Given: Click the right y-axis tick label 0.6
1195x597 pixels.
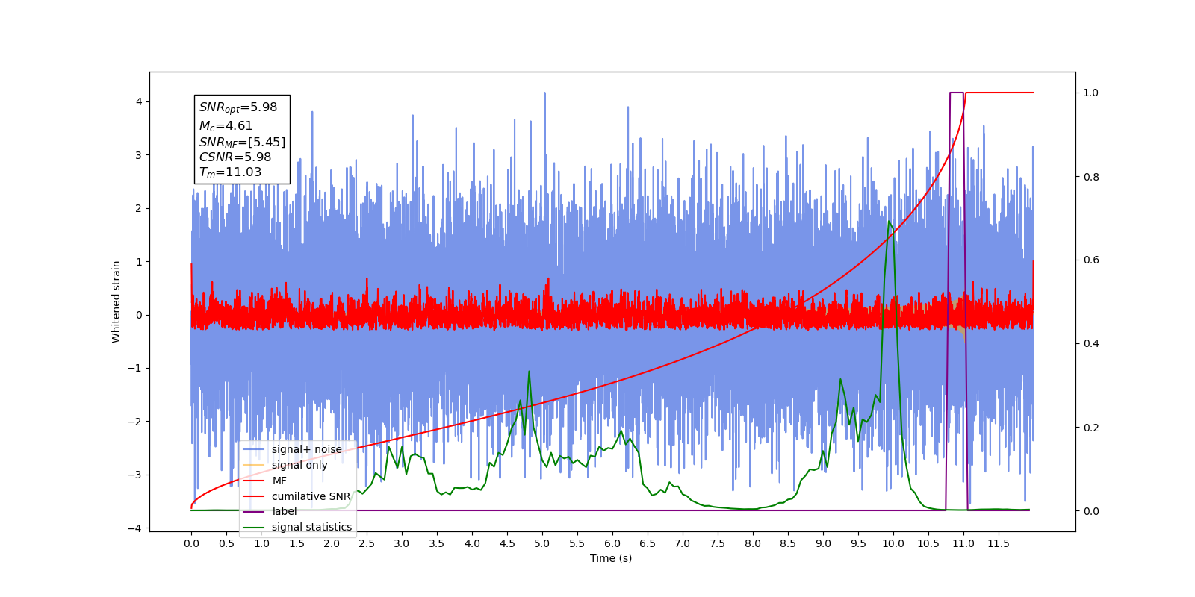Looking at the screenshot, I should coord(1091,260).
